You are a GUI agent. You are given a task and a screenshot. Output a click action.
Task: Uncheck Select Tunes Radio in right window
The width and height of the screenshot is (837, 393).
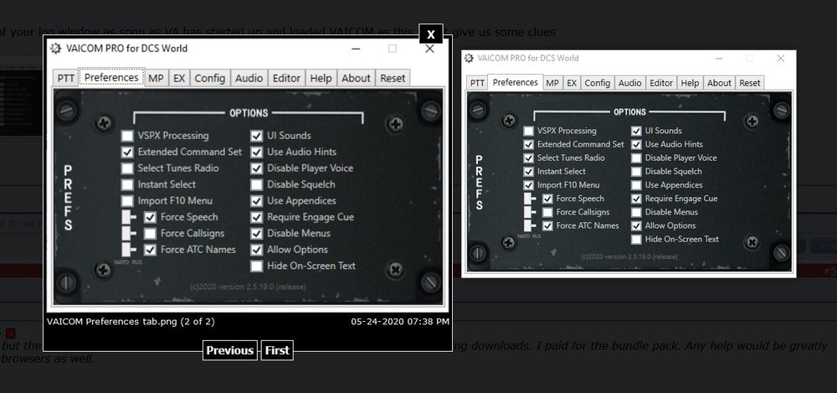tap(528, 158)
